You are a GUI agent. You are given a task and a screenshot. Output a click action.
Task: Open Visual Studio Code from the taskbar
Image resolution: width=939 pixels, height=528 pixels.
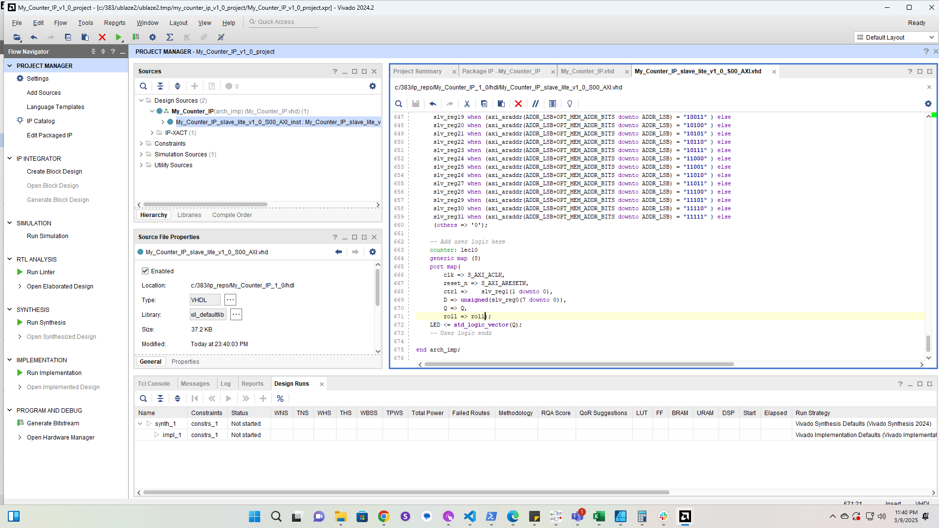[470, 517]
